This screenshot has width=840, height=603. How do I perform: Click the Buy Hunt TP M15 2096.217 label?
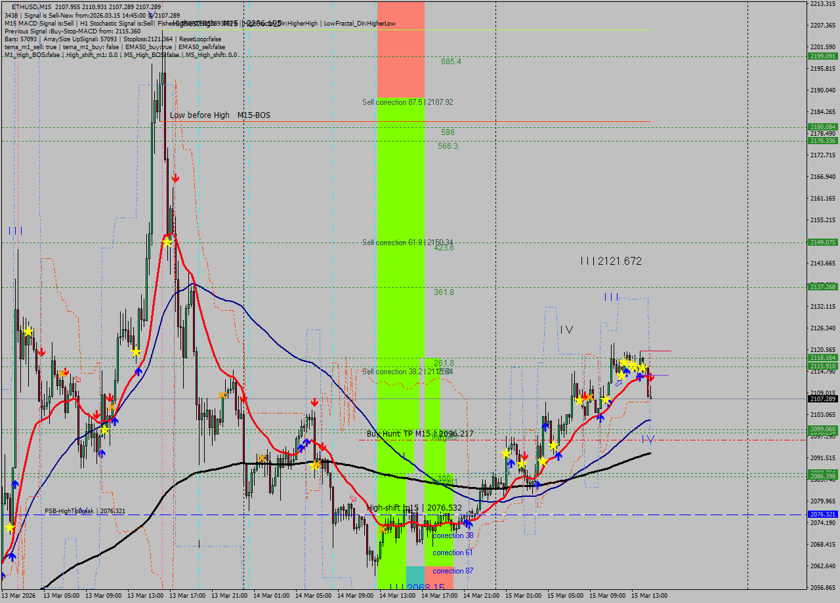pos(420,434)
